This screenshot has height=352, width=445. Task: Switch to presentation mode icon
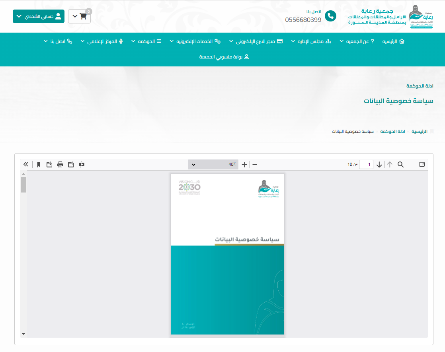click(82, 165)
